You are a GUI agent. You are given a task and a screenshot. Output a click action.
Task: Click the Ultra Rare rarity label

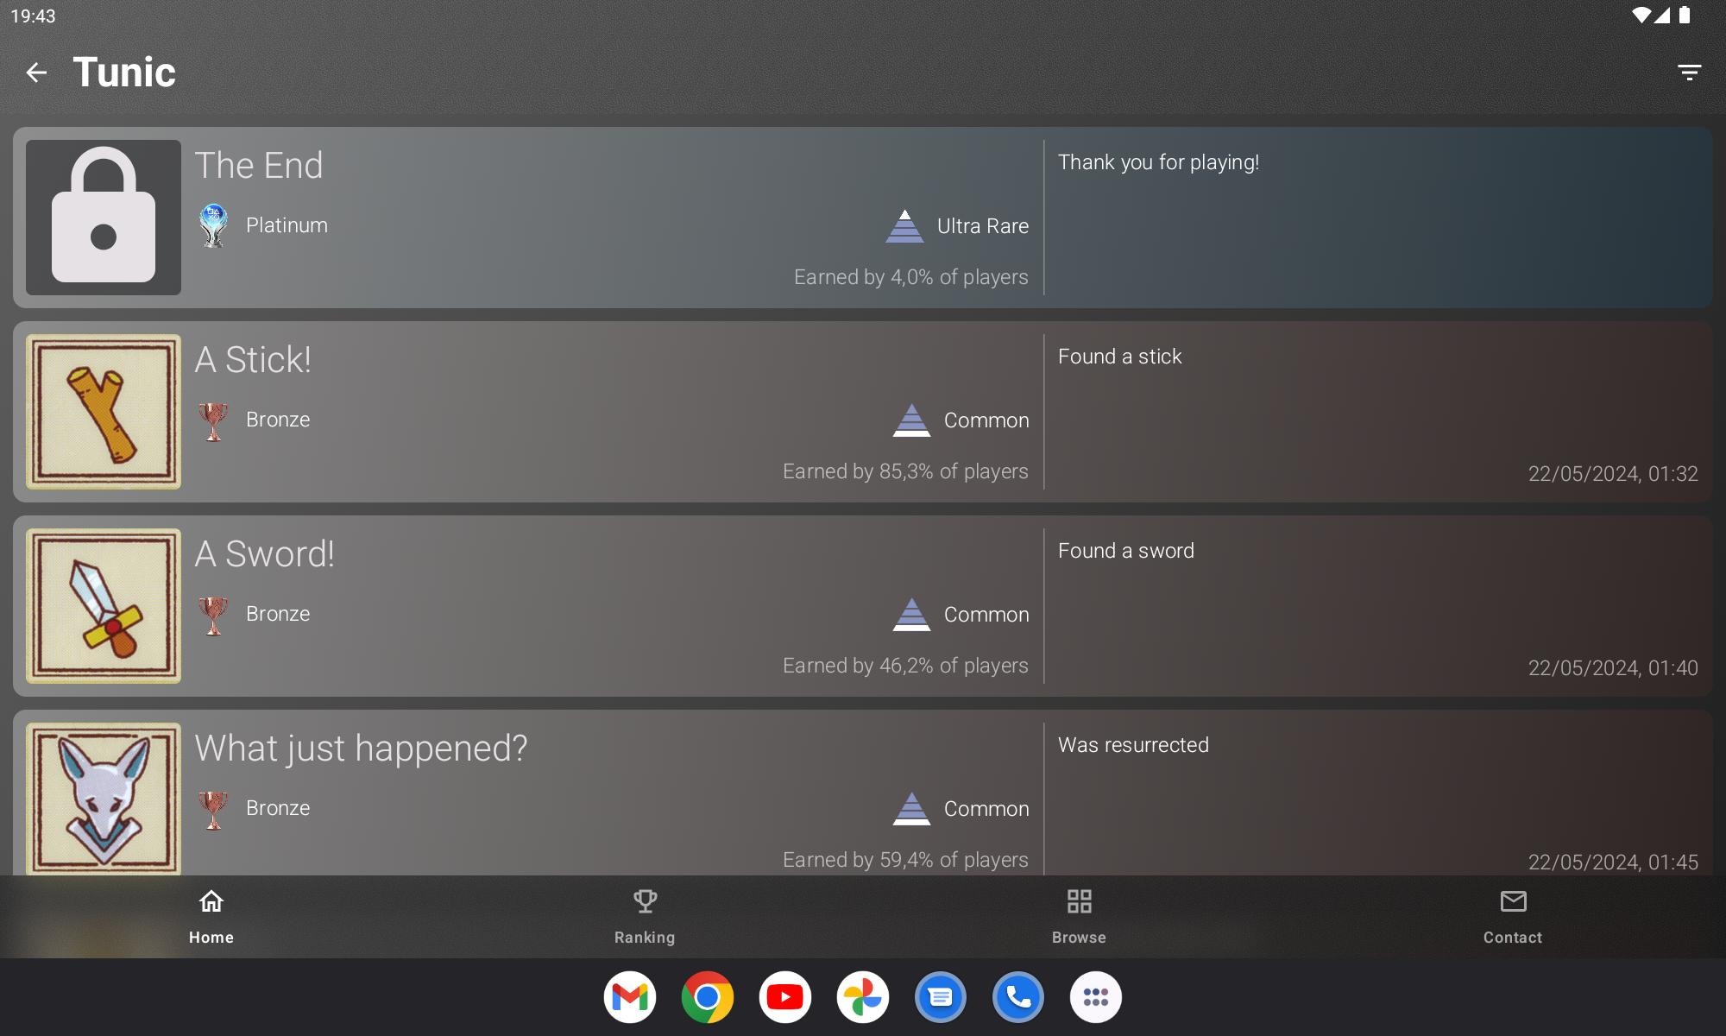(983, 226)
